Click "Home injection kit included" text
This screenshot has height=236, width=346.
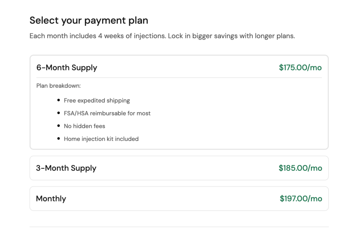(x=101, y=139)
